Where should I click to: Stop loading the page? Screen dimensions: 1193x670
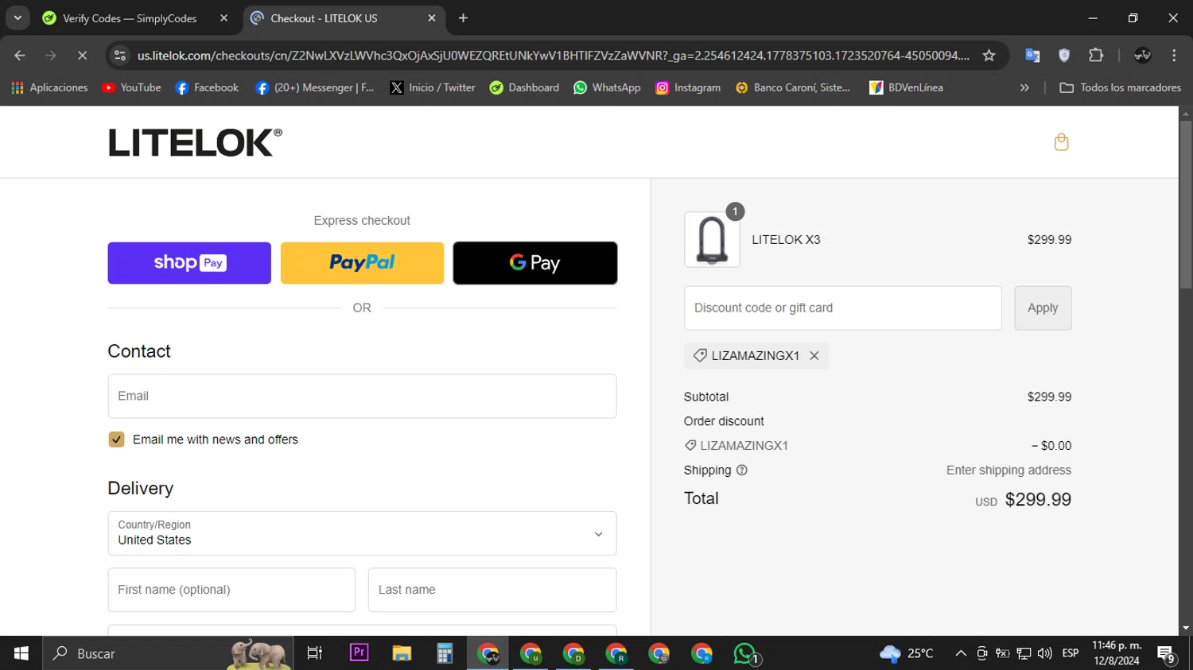82,56
